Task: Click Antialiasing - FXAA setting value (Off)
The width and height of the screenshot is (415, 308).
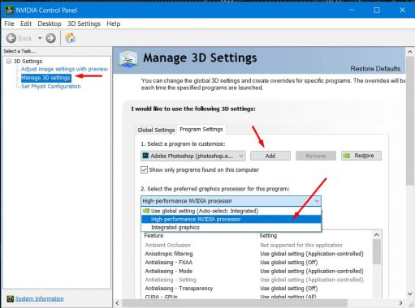Action: [x=289, y=263]
